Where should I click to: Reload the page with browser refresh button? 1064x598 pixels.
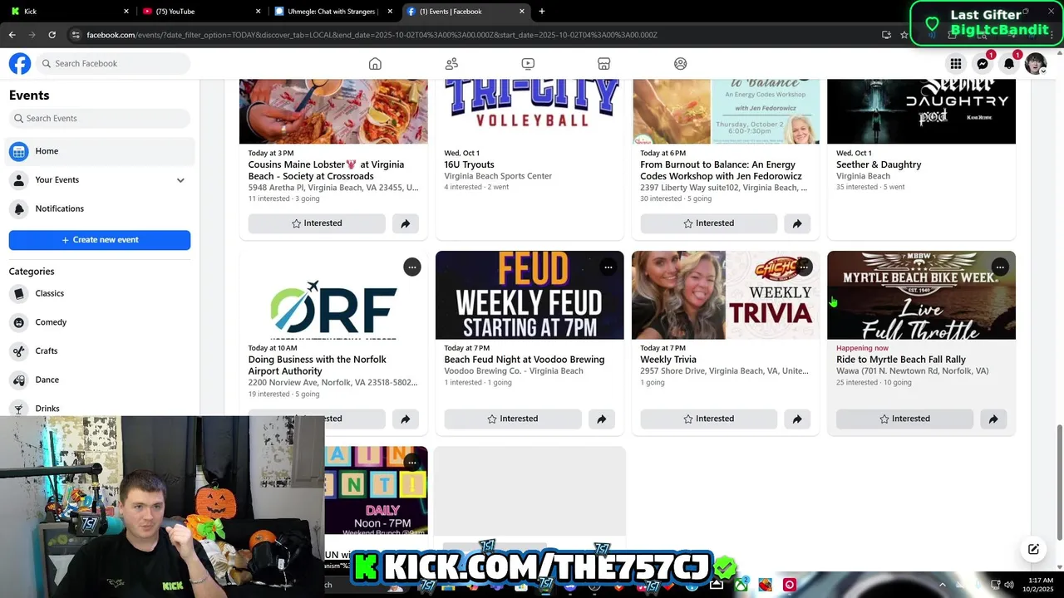coord(52,35)
